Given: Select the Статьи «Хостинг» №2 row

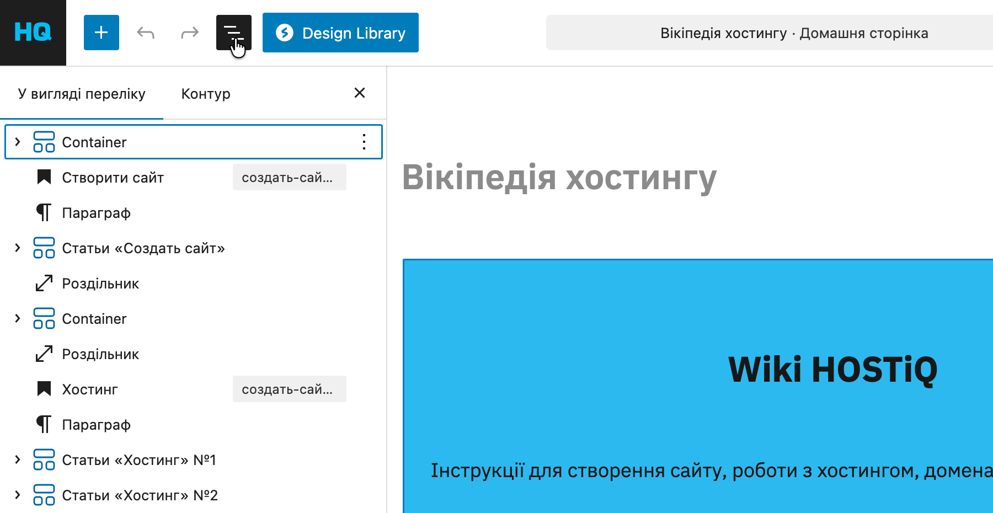Looking at the screenshot, I should pos(193,495).
